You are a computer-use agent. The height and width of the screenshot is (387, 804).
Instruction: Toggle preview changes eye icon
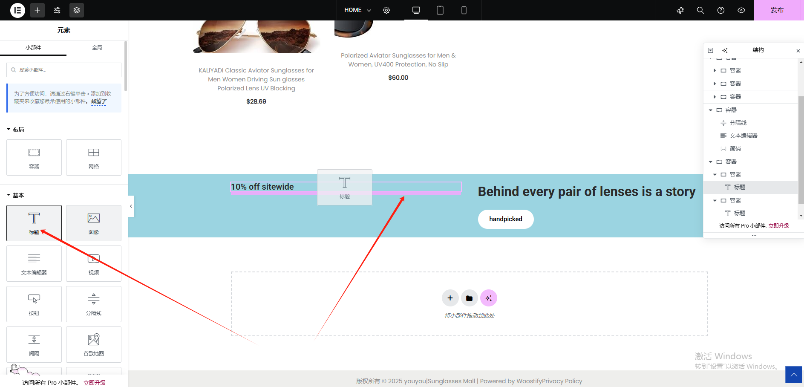(x=741, y=10)
